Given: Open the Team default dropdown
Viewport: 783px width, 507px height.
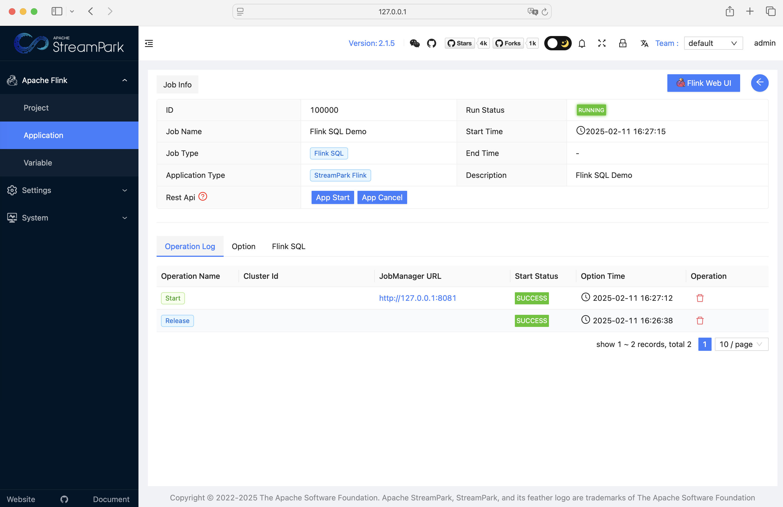Looking at the screenshot, I should 713,43.
